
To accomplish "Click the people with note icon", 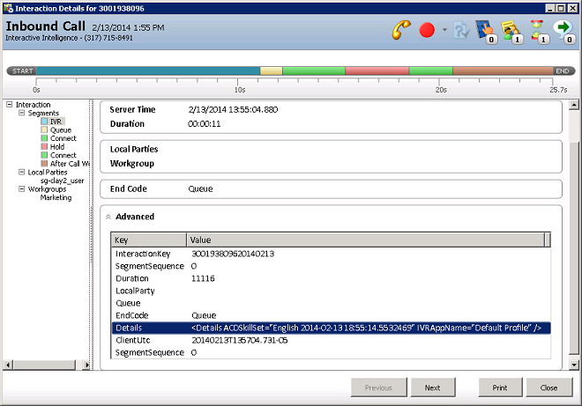I will click(x=512, y=30).
